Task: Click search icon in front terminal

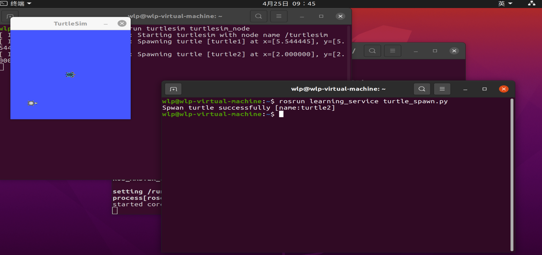Action: coord(422,89)
